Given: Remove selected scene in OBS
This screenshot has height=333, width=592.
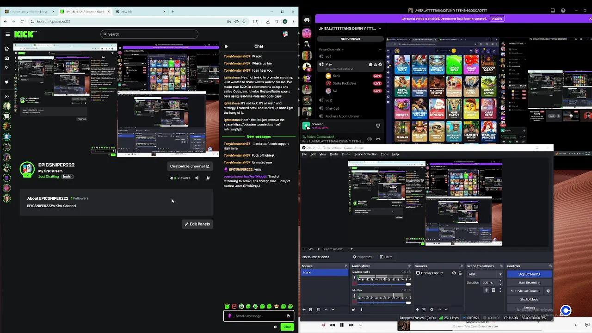Looking at the screenshot, I should click(310, 309).
